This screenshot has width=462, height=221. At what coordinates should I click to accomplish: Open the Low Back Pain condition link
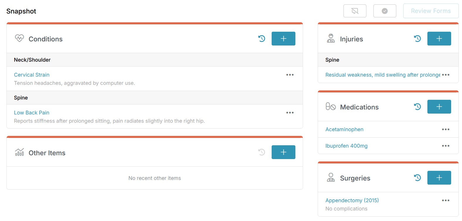tap(32, 113)
